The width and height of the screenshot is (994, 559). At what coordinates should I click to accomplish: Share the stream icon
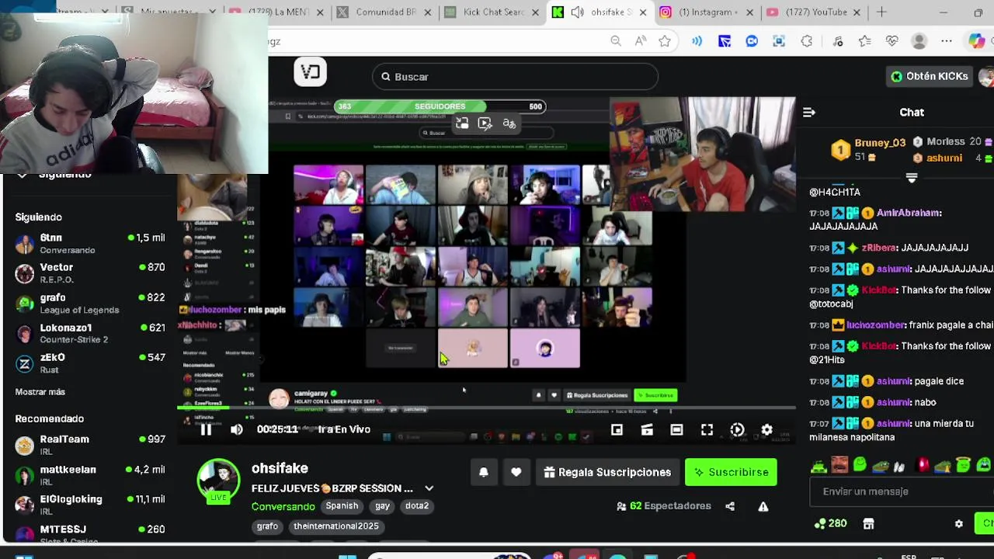pos(730,506)
